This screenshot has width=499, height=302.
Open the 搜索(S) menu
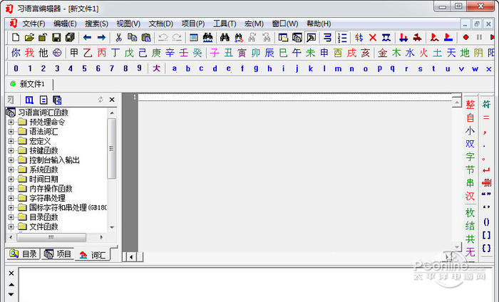coord(96,24)
